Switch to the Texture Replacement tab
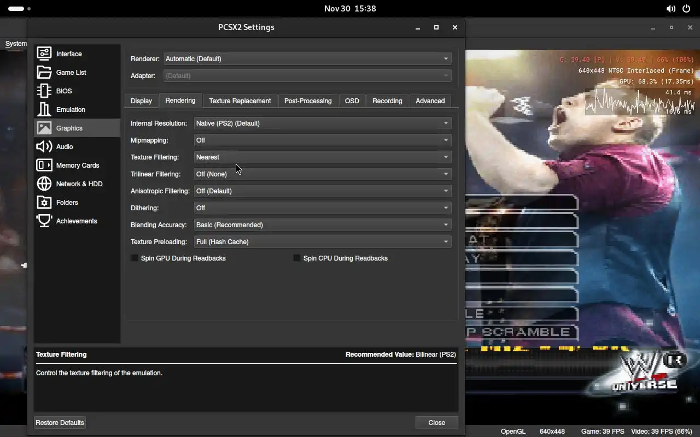 point(240,101)
